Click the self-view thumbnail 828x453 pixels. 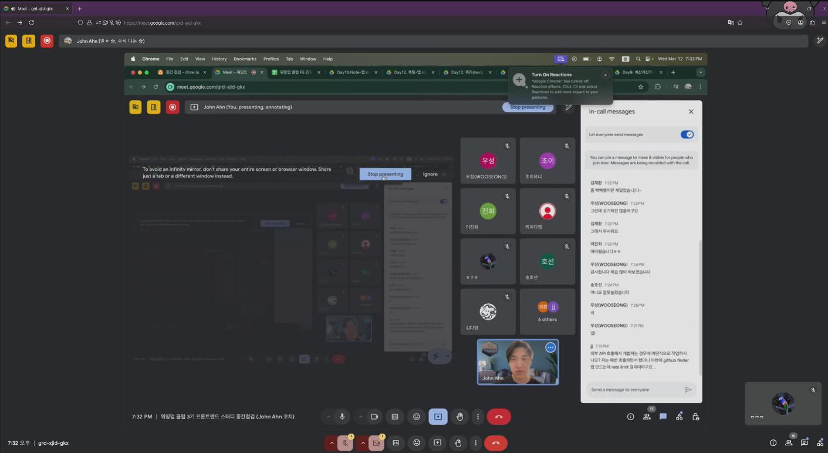coord(783,403)
